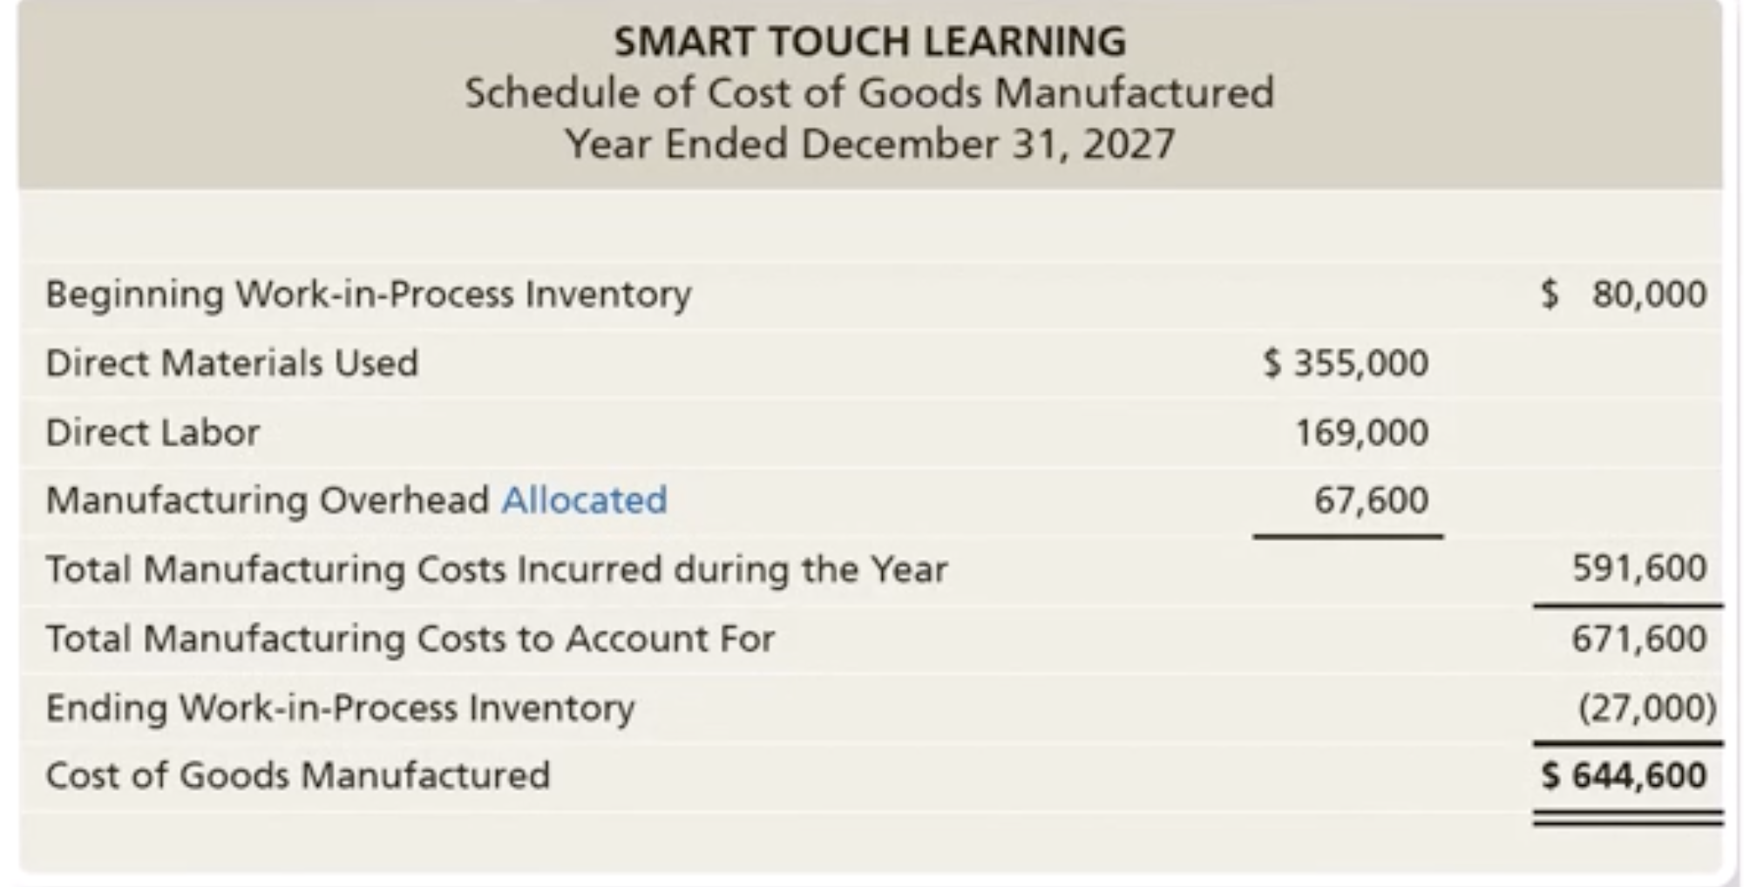Select the "Beginning Work-in-Process Inventory" row label
This screenshot has height=887, width=1750.
(x=368, y=295)
